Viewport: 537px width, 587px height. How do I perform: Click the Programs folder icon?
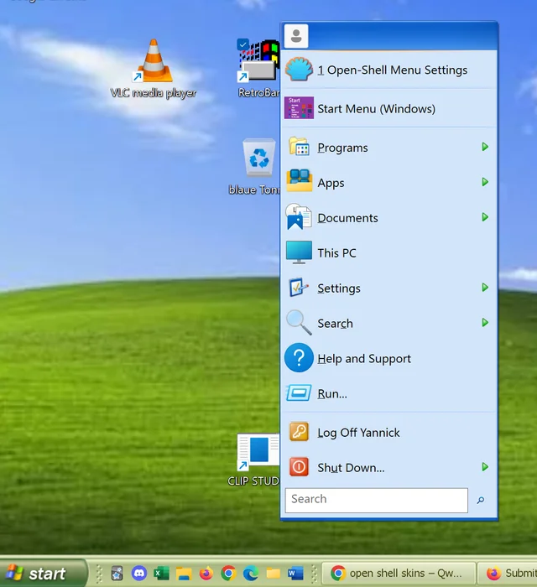tap(299, 147)
